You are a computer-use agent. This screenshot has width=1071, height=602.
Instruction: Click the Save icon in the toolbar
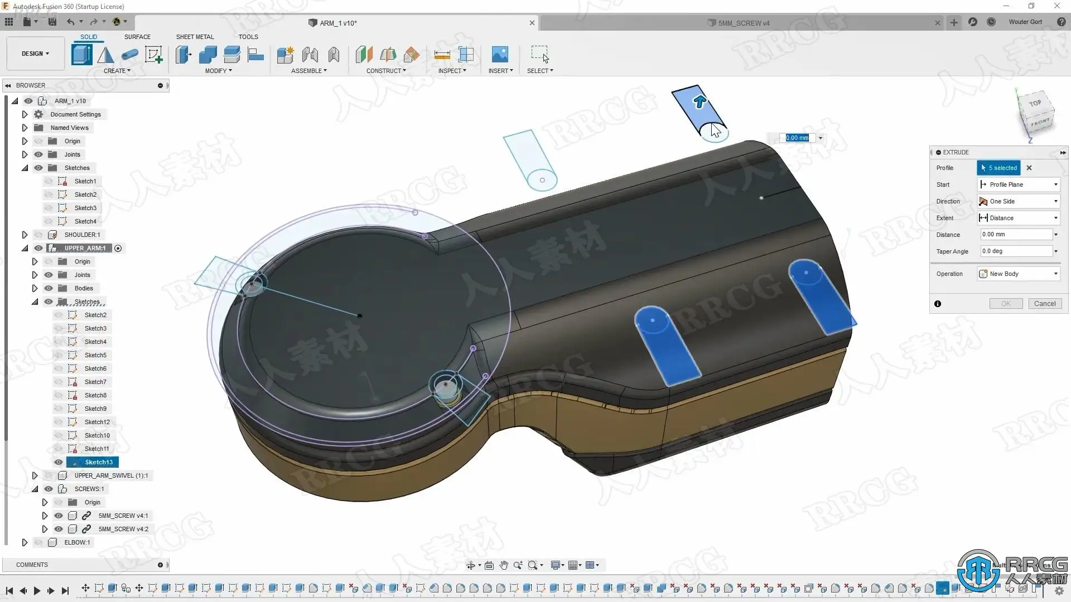(x=52, y=22)
